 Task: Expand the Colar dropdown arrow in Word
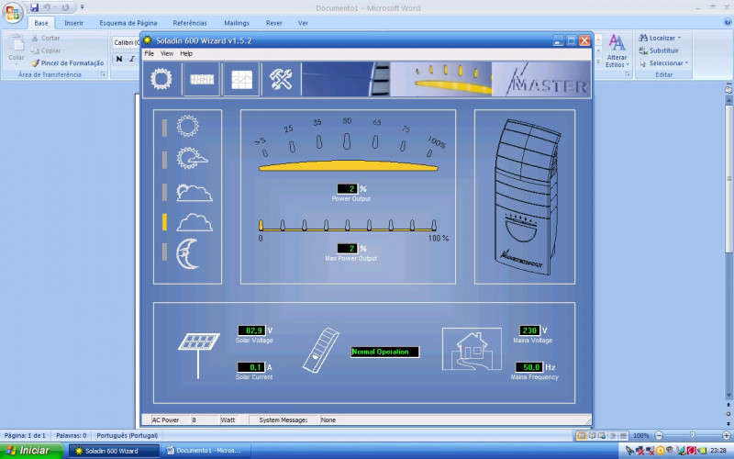pos(17,63)
